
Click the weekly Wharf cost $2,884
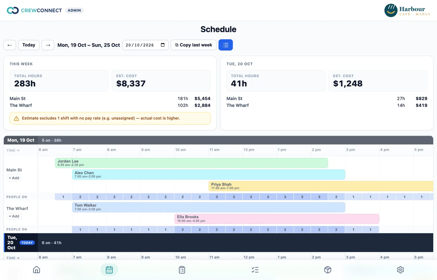pyautogui.click(x=202, y=105)
